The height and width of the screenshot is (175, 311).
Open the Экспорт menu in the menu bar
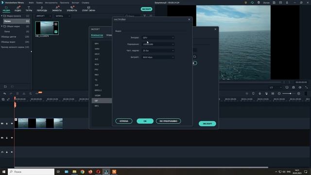coord(75,3)
